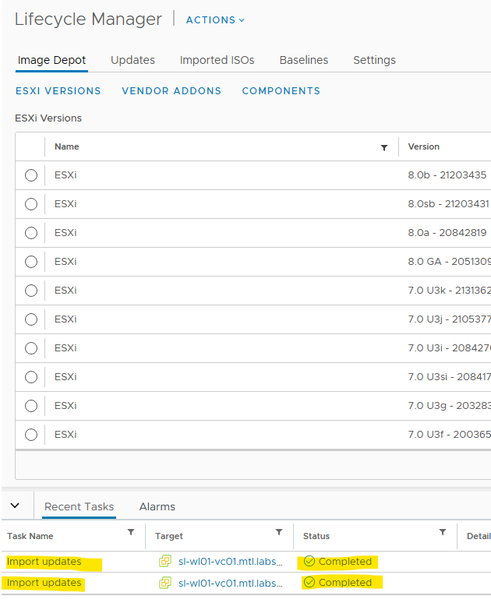491x603 pixels.
Task: Open the ACTIONS dropdown menu
Action: tap(215, 20)
